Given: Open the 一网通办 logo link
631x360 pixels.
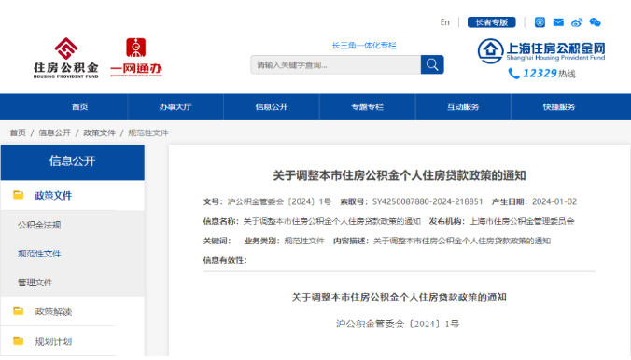Looking at the screenshot, I should coord(136,58).
